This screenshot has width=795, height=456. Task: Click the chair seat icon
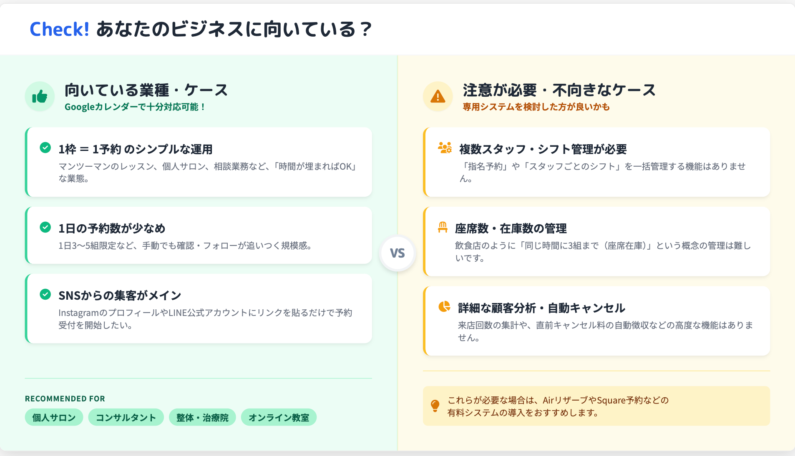click(443, 228)
